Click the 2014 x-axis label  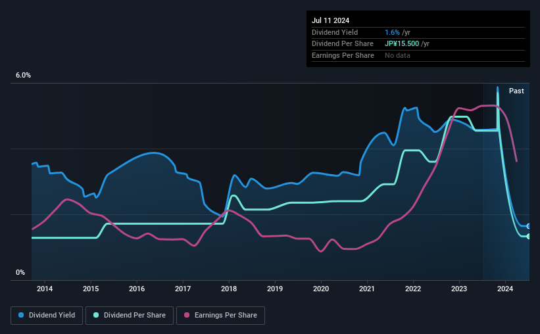[x=45, y=289]
